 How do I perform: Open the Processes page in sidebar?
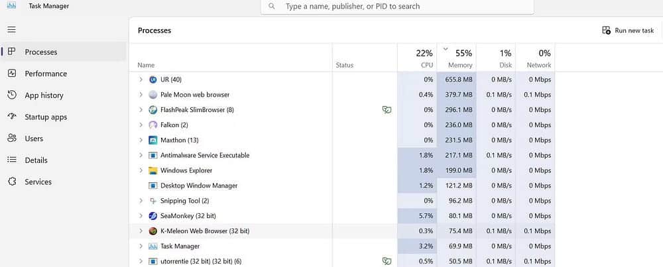(64, 52)
